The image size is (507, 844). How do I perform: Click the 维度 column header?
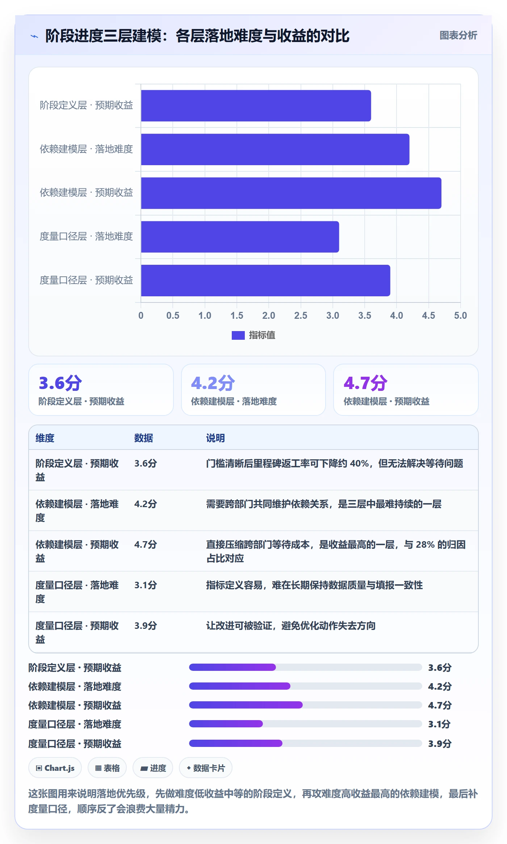45,438
